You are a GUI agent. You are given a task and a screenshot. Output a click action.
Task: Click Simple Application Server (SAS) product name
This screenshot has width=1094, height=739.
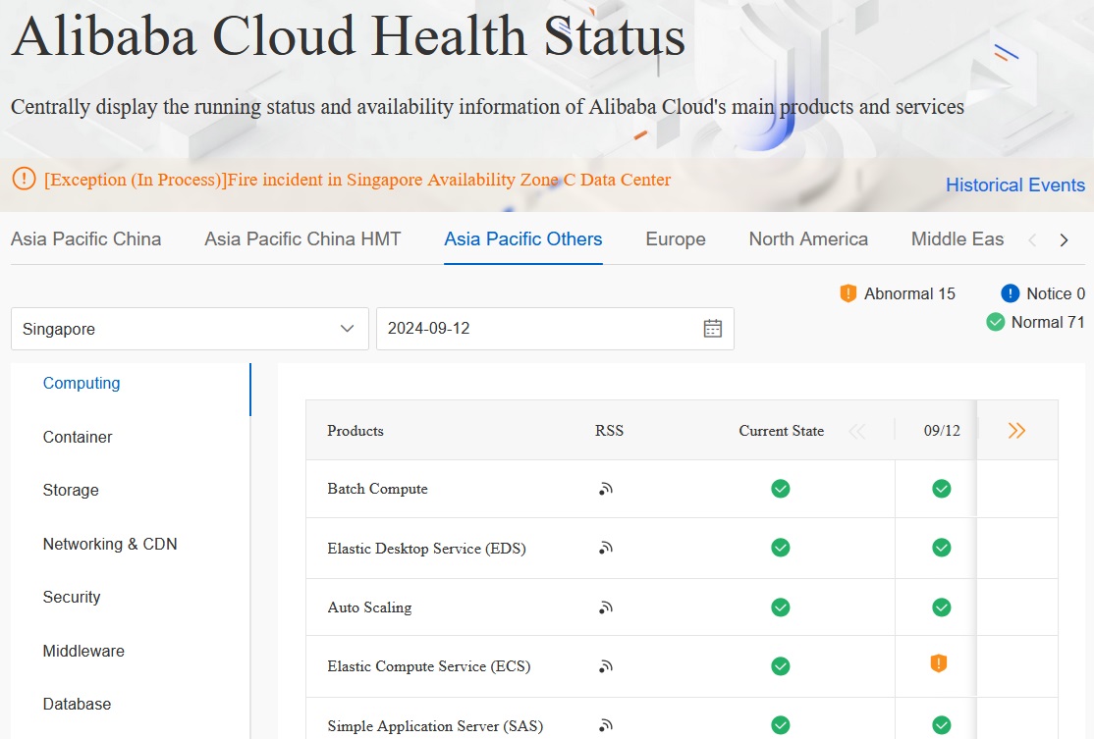[x=435, y=726]
